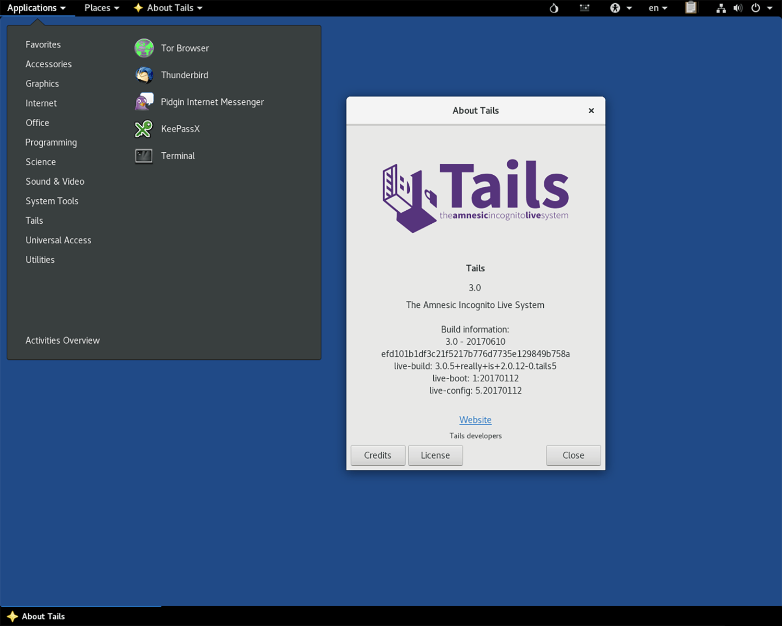Launch Tor Browser from its globe icon
Image resolution: width=782 pixels, height=626 pixels.
144,48
